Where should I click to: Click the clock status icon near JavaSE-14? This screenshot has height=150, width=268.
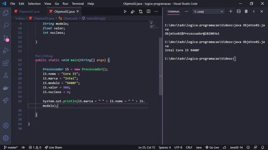click(x=248, y=147)
